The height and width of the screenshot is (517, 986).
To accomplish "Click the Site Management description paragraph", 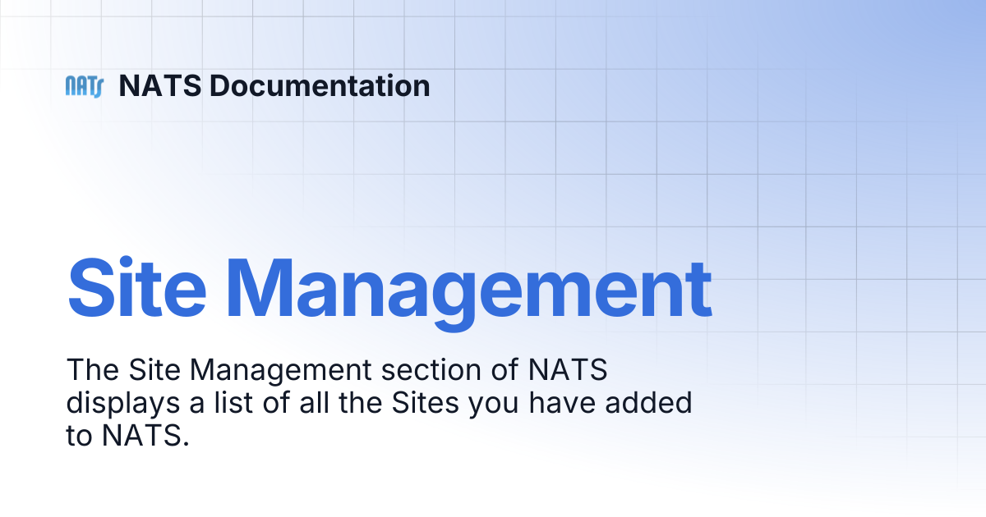I will coord(379,403).
